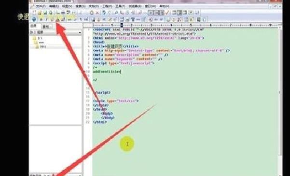
Task: Click the New document icon in toolbar
Action: point(34,13)
